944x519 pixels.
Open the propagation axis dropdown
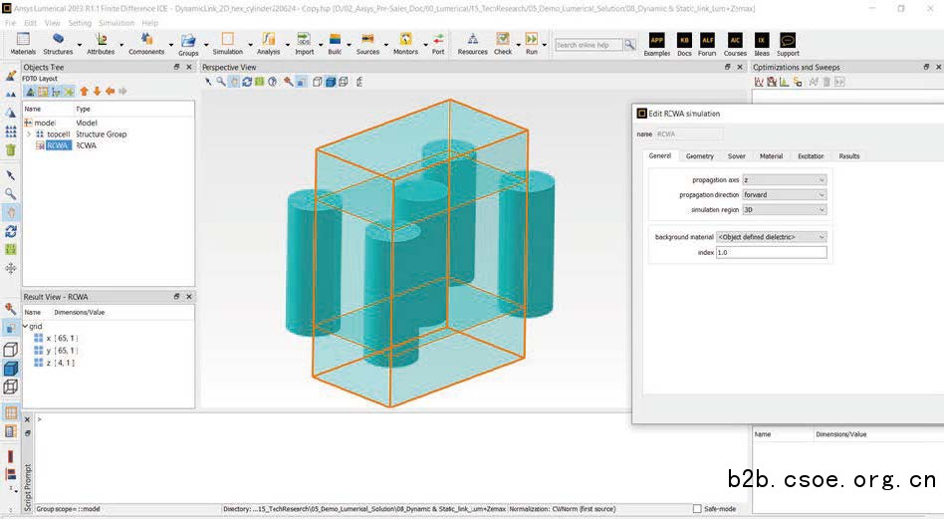coord(785,180)
